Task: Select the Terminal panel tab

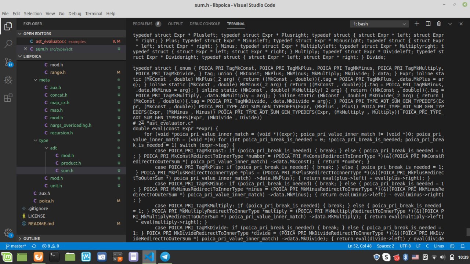Action: point(236,24)
